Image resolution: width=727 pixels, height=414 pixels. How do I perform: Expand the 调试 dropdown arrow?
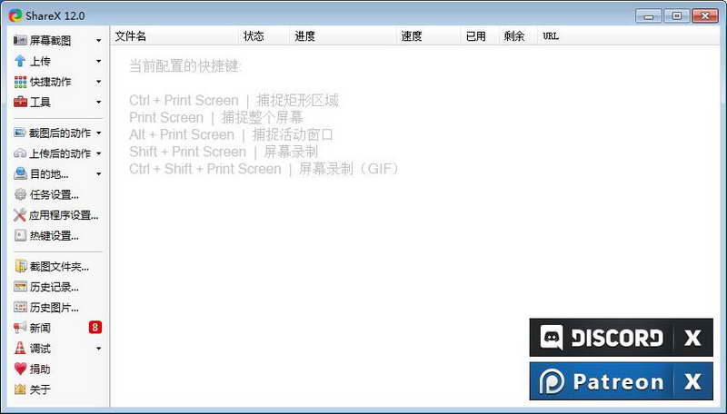pos(98,349)
